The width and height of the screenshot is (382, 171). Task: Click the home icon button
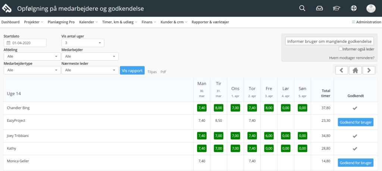pos(355,70)
